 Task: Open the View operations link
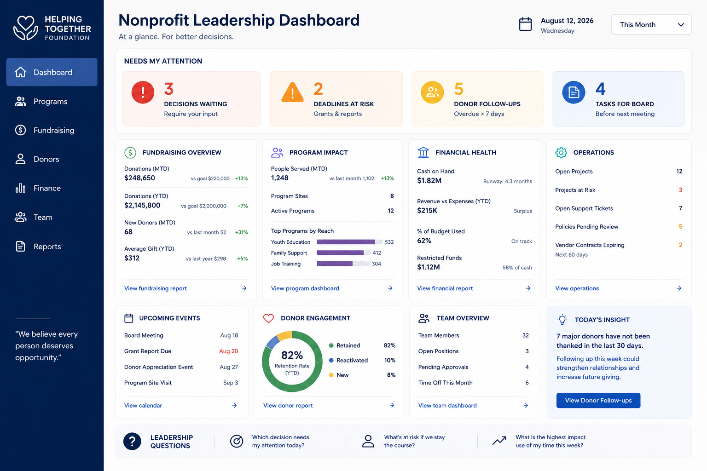[x=577, y=288]
